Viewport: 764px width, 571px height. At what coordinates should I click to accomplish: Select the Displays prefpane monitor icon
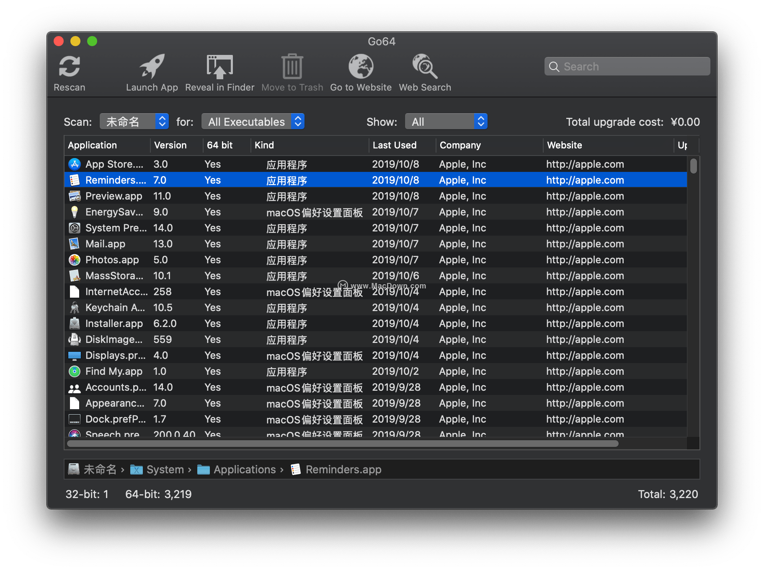click(x=75, y=356)
